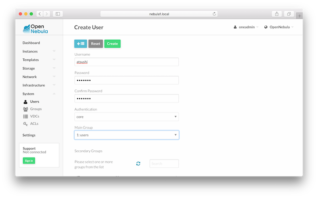This screenshot has height=198, width=318.
Task: Click the refresh groups icon
Action: 138,163
